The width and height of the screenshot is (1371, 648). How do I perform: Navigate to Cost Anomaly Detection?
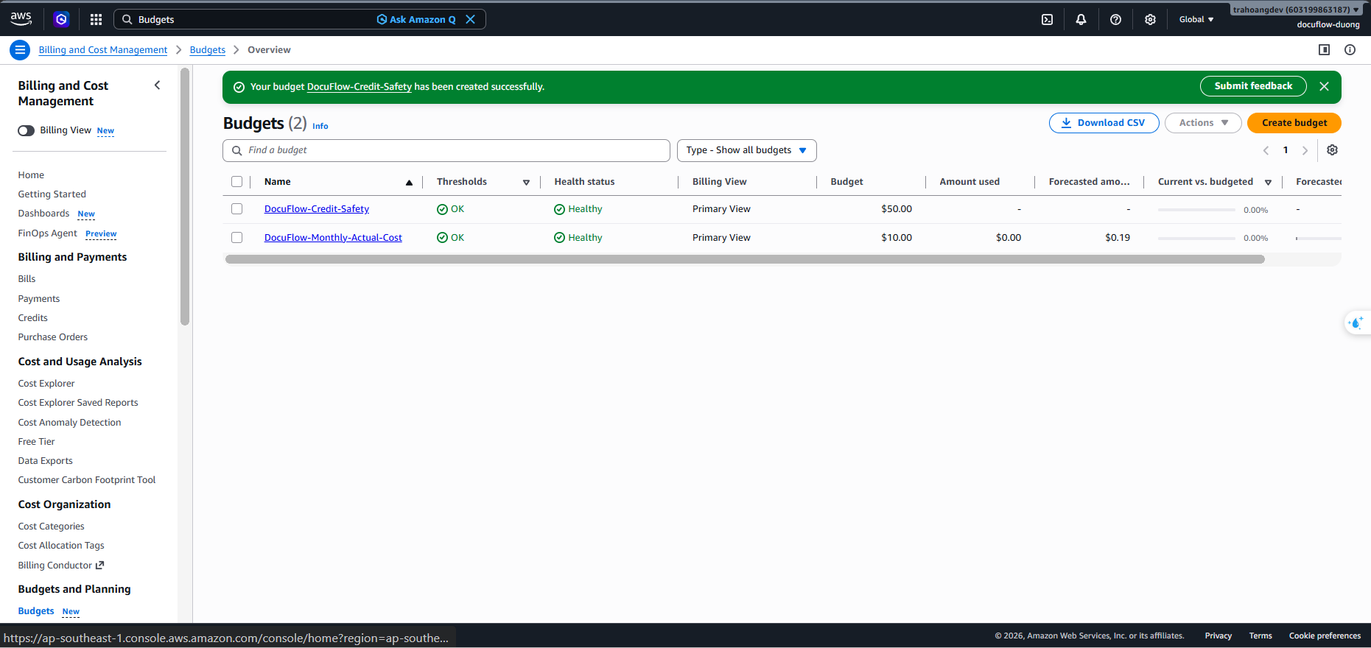click(70, 423)
